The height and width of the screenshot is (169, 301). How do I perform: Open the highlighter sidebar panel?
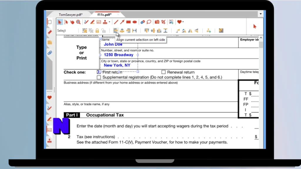pyautogui.click(x=49, y=119)
